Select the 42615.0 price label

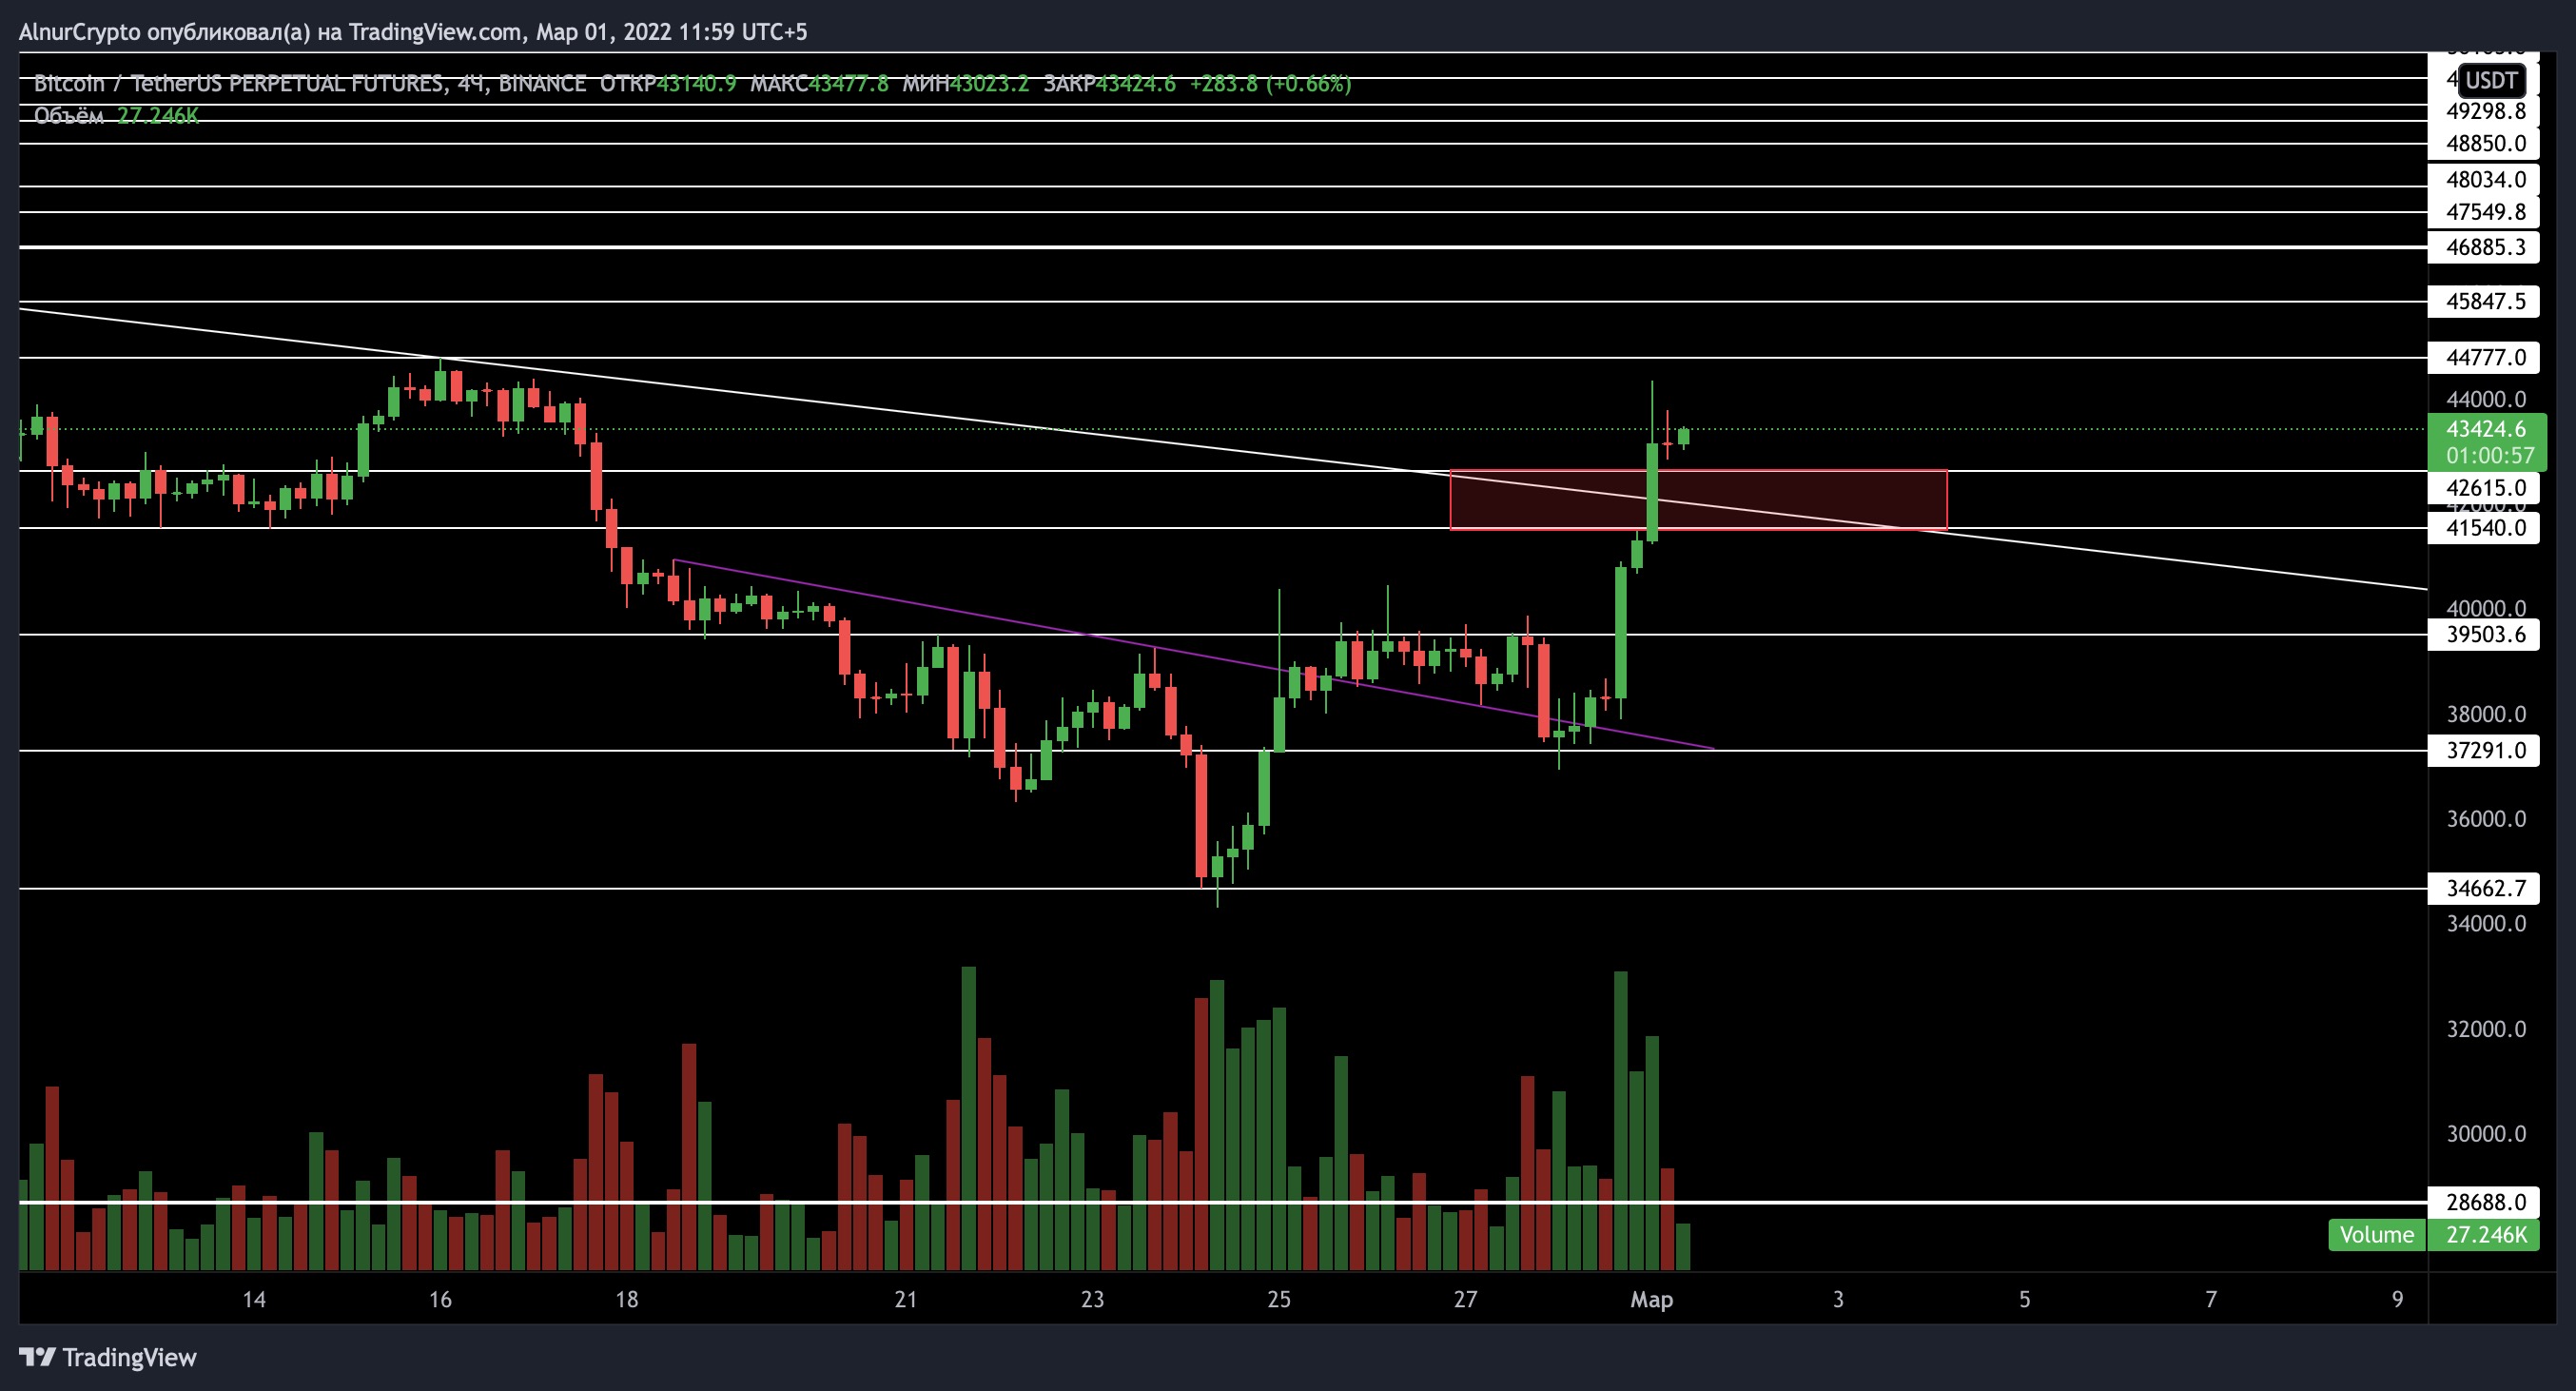pyautogui.click(x=2485, y=488)
